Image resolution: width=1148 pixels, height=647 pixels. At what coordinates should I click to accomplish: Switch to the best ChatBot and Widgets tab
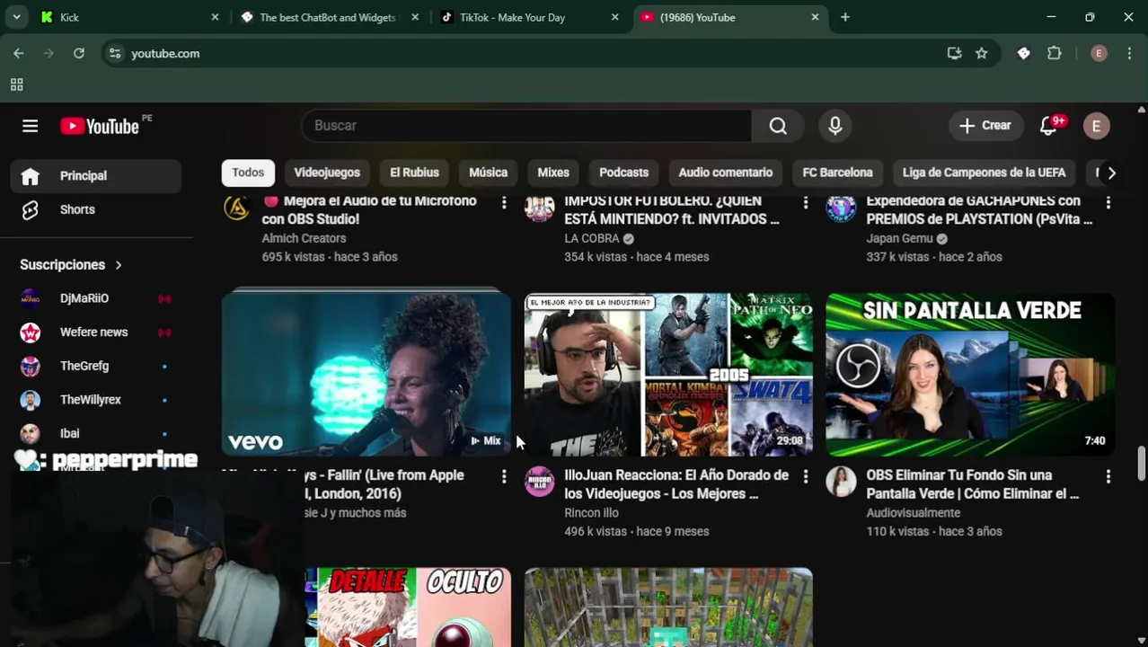(x=330, y=17)
